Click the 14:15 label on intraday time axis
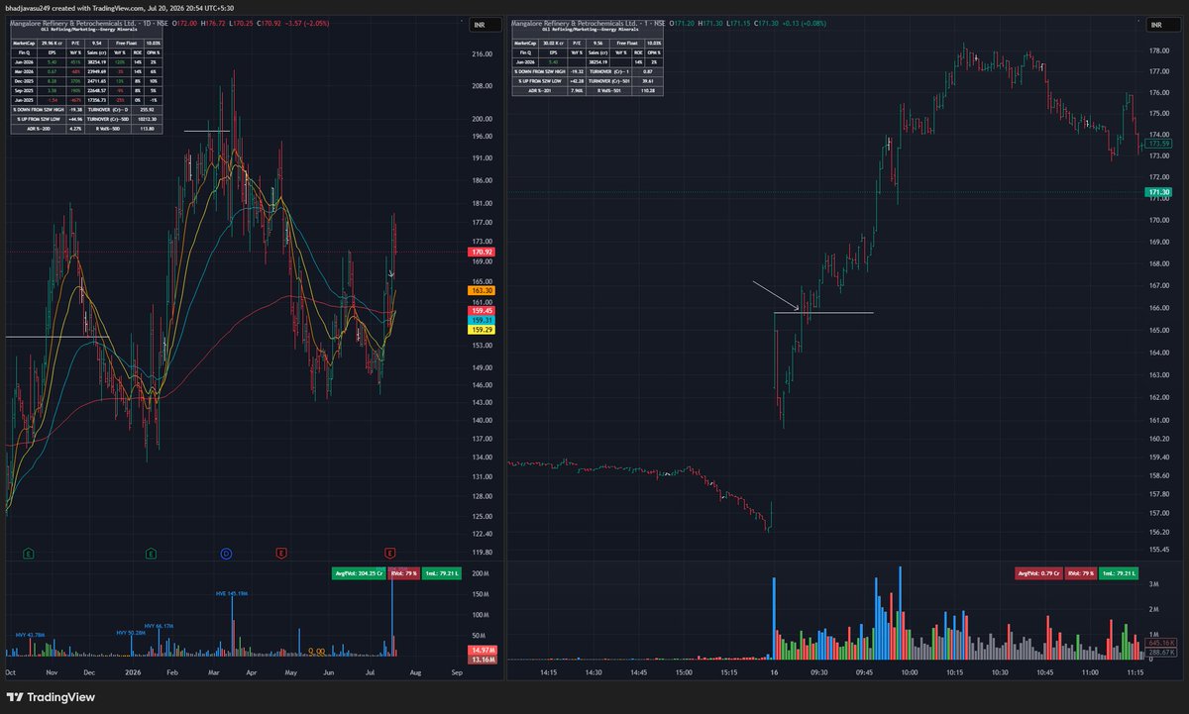Screen dimensions: 1189x714 click(548, 671)
